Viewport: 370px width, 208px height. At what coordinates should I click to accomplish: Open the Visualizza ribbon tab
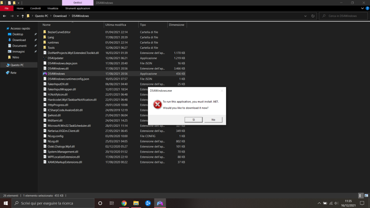(x=53, y=8)
